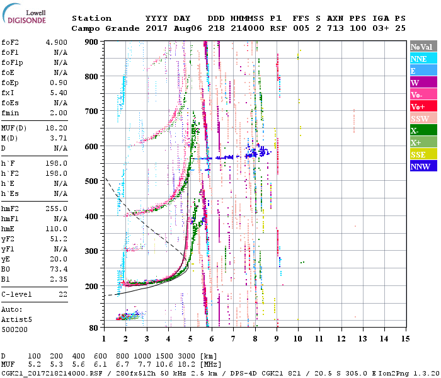This screenshot has width=441, height=378.
Task: Click the AXN value 713
Action: (x=335, y=28)
